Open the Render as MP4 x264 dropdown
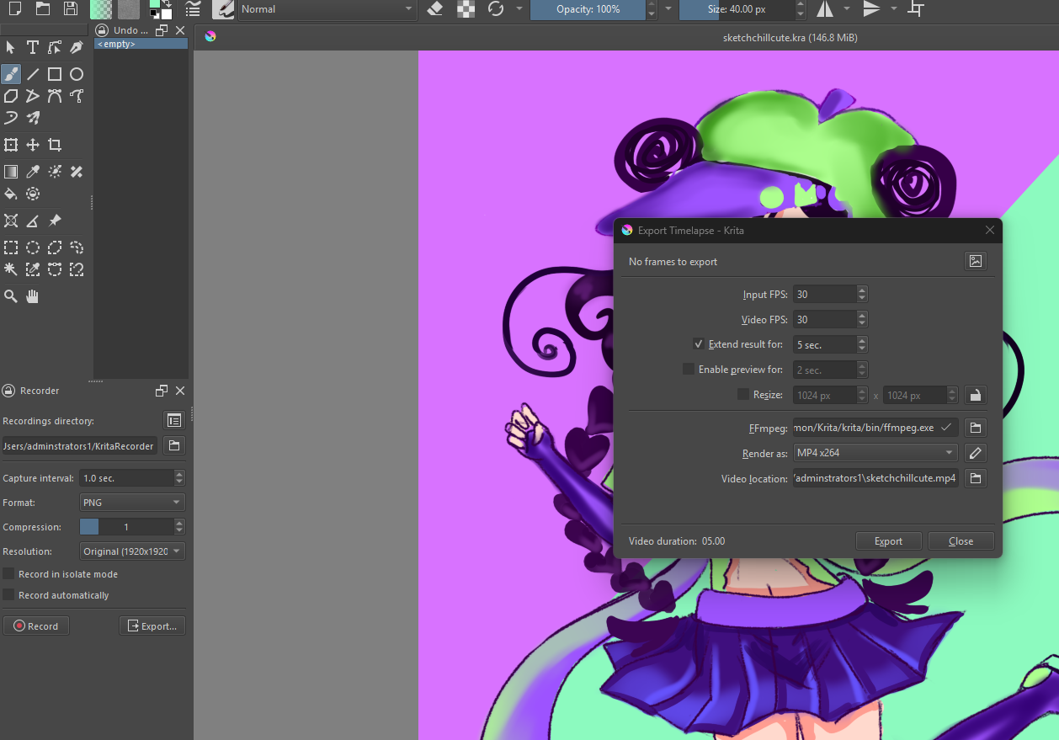The image size is (1059, 740). pyautogui.click(x=875, y=453)
